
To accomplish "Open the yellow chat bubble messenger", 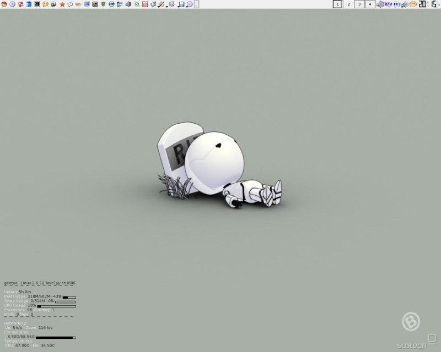I will (45, 4).
